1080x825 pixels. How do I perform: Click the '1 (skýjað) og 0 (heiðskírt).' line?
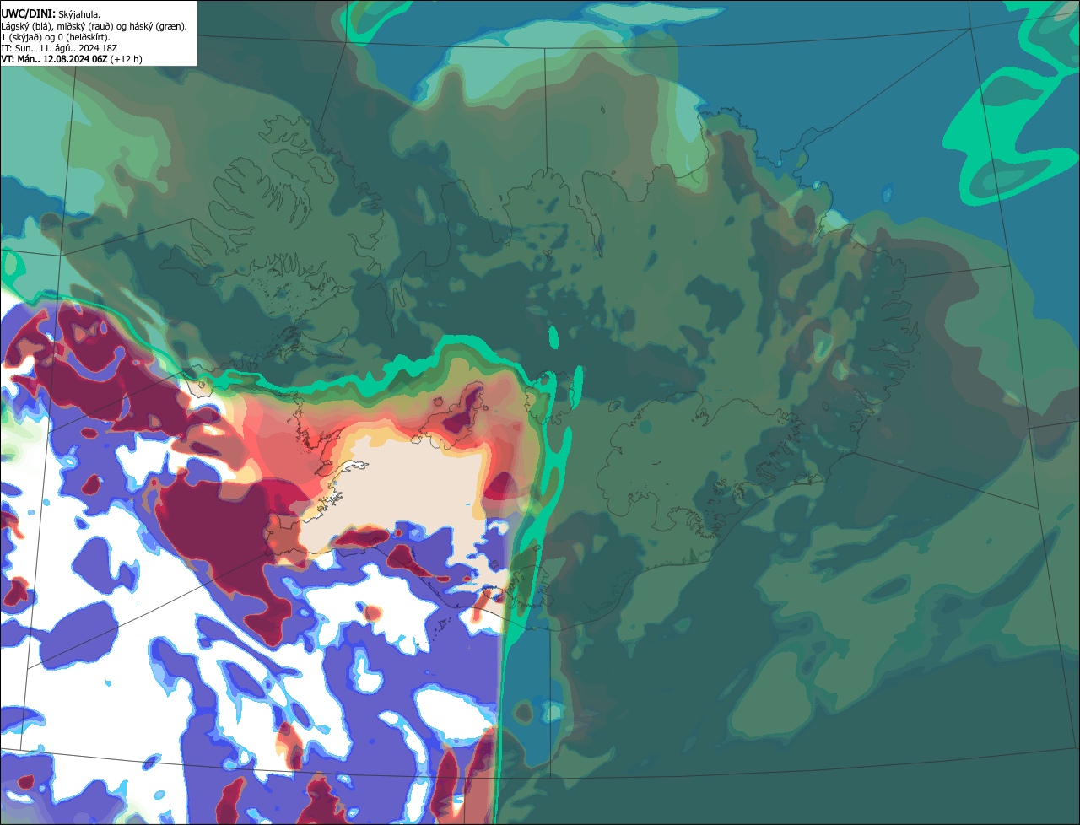pyautogui.click(x=56, y=37)
